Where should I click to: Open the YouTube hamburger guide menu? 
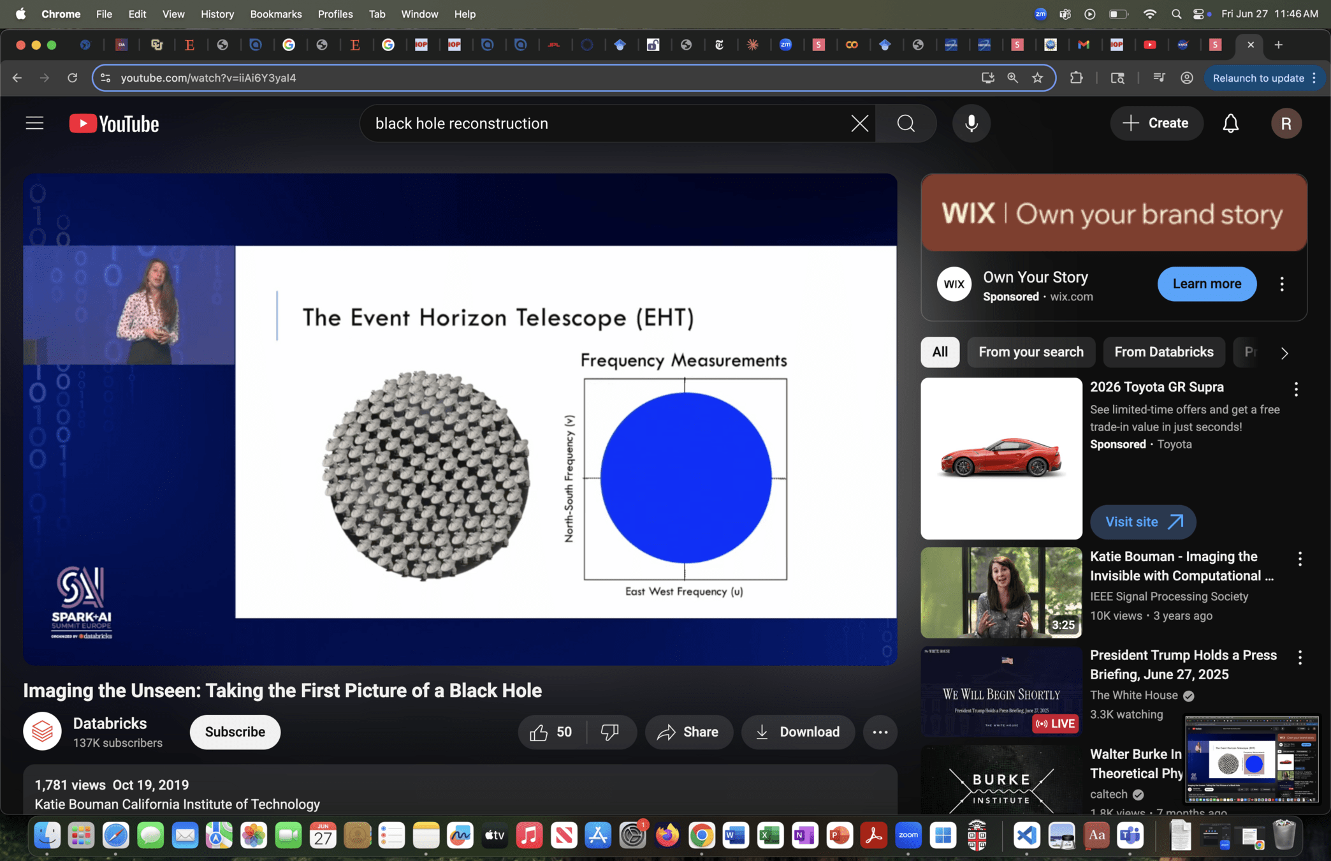34,123
